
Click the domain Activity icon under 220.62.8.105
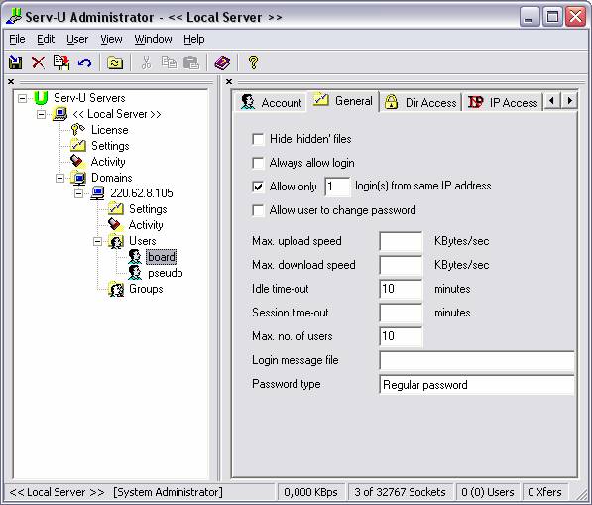(x=116, y=225)
